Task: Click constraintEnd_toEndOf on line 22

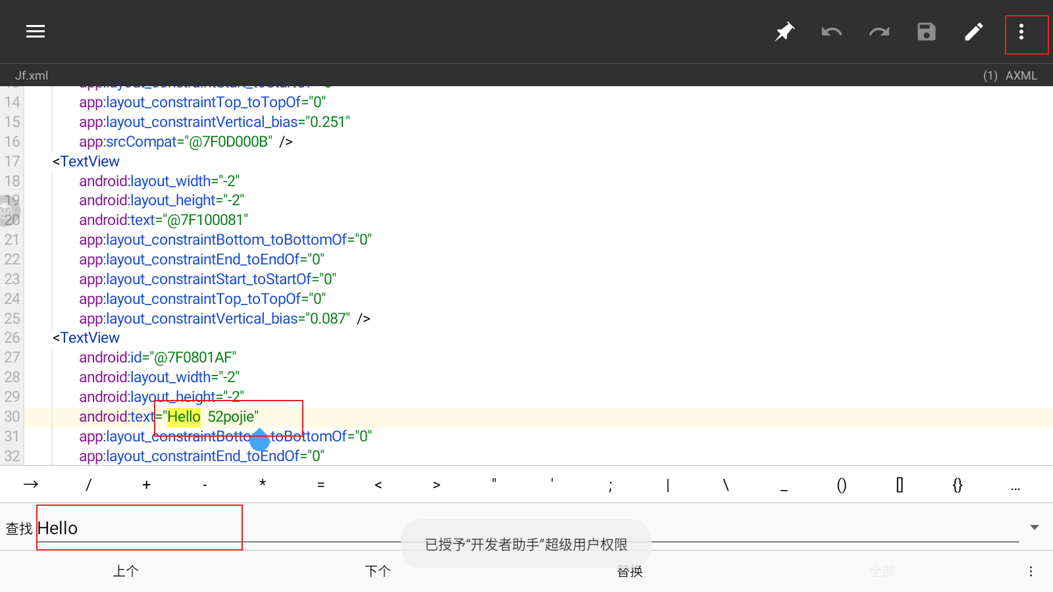Action: click(x=202, y=260)
